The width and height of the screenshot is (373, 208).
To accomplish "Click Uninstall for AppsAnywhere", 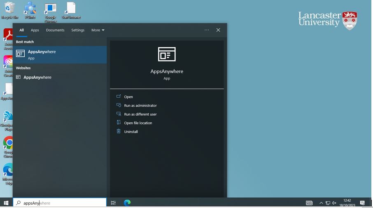I will coord(131,131).
